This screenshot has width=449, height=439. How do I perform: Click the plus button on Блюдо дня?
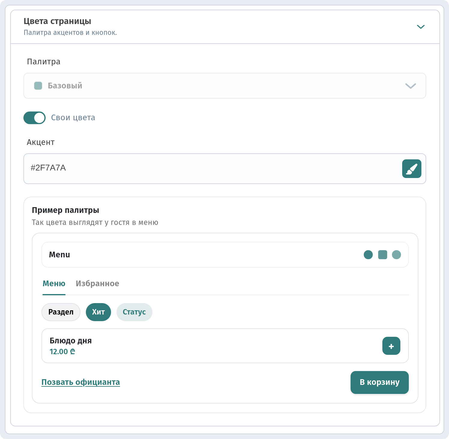[391, 346]
